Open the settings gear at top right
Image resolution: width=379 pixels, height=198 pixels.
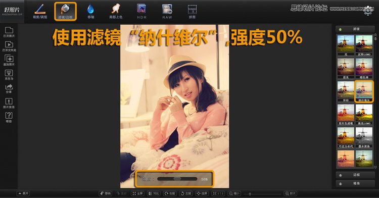[368, 11]
